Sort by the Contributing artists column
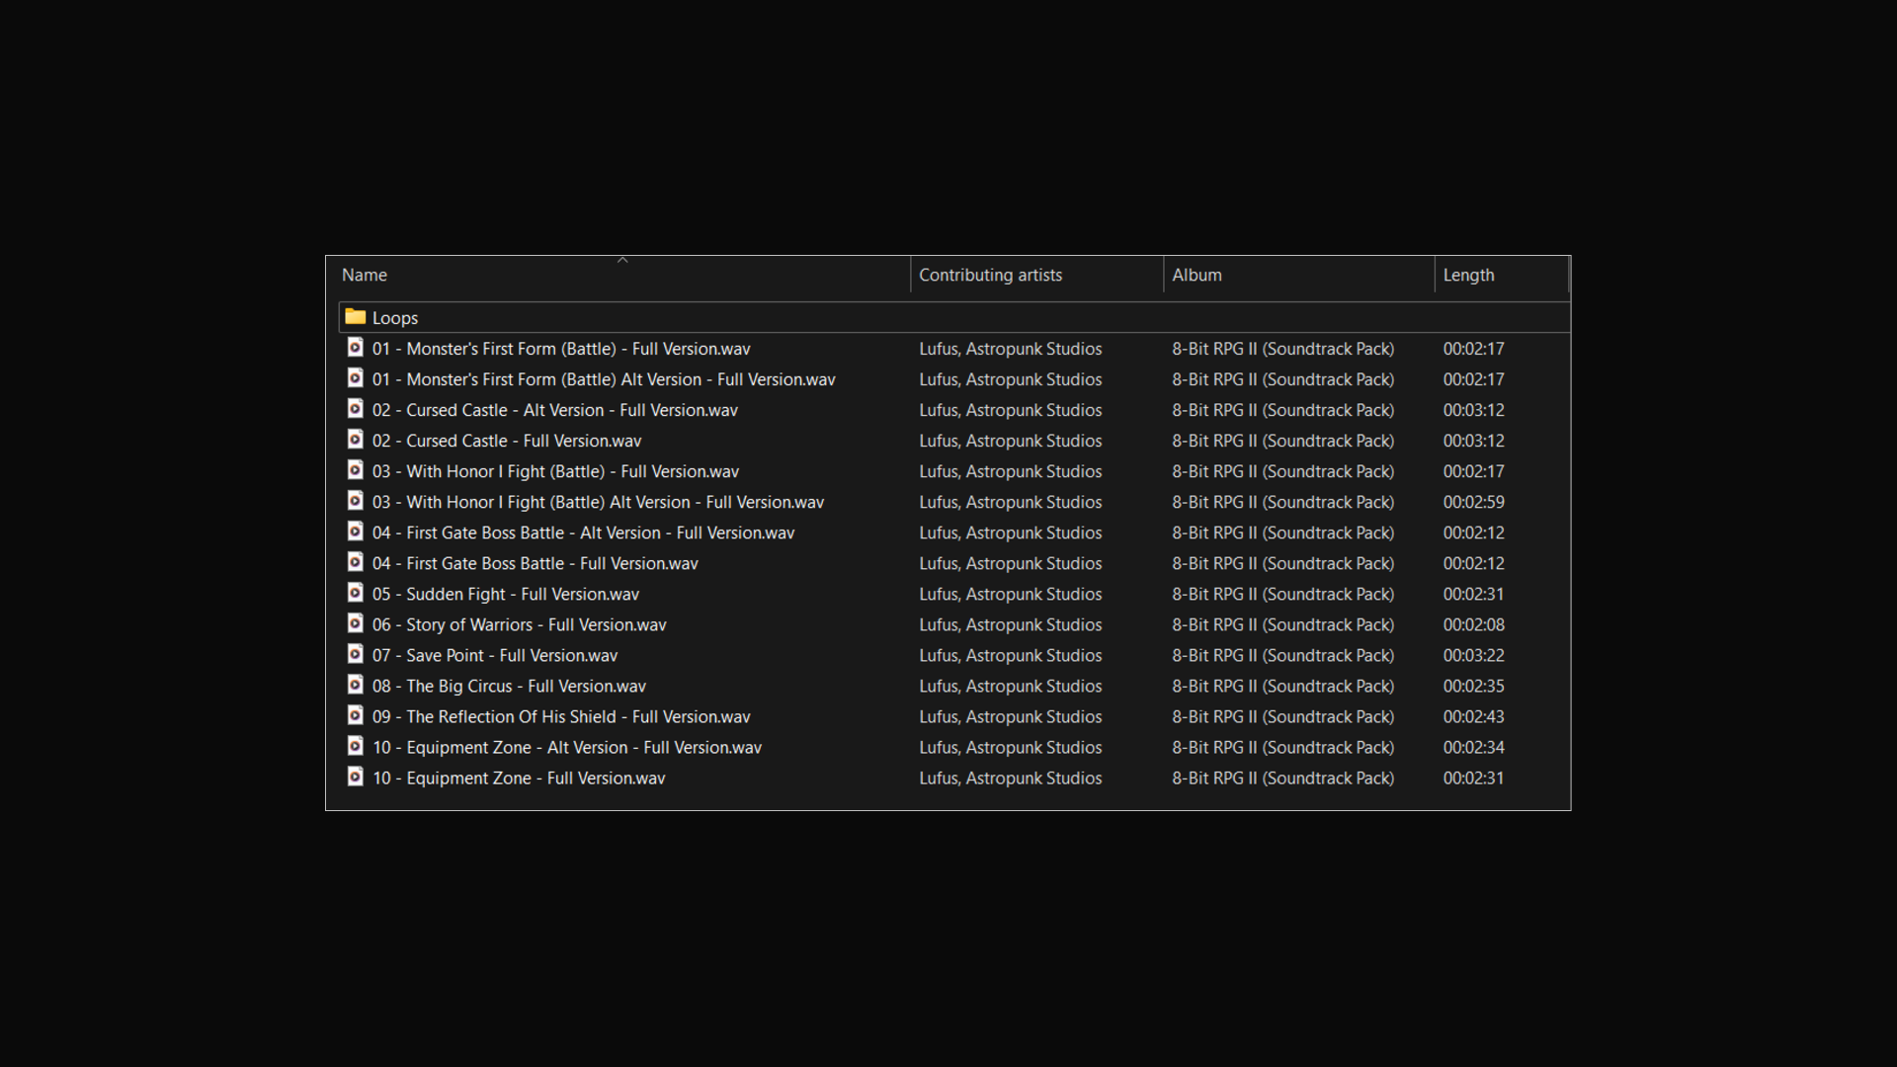The image size is (1897, 1067). click(x=990, y=276)
